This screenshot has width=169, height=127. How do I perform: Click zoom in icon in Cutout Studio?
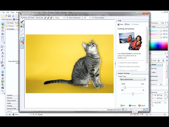(x=144, y=110)
